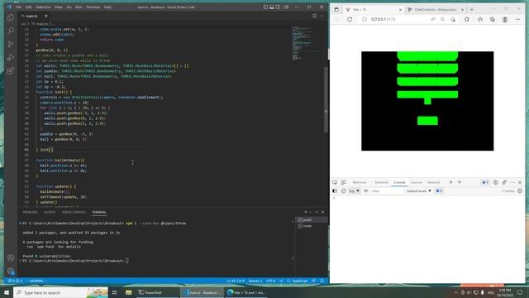Maximize the panel with the chevron-up icon

pos(317,212)
